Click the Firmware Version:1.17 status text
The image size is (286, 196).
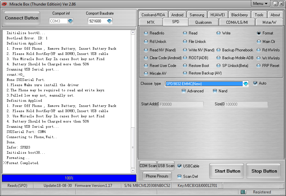click(x=93, y=185)
